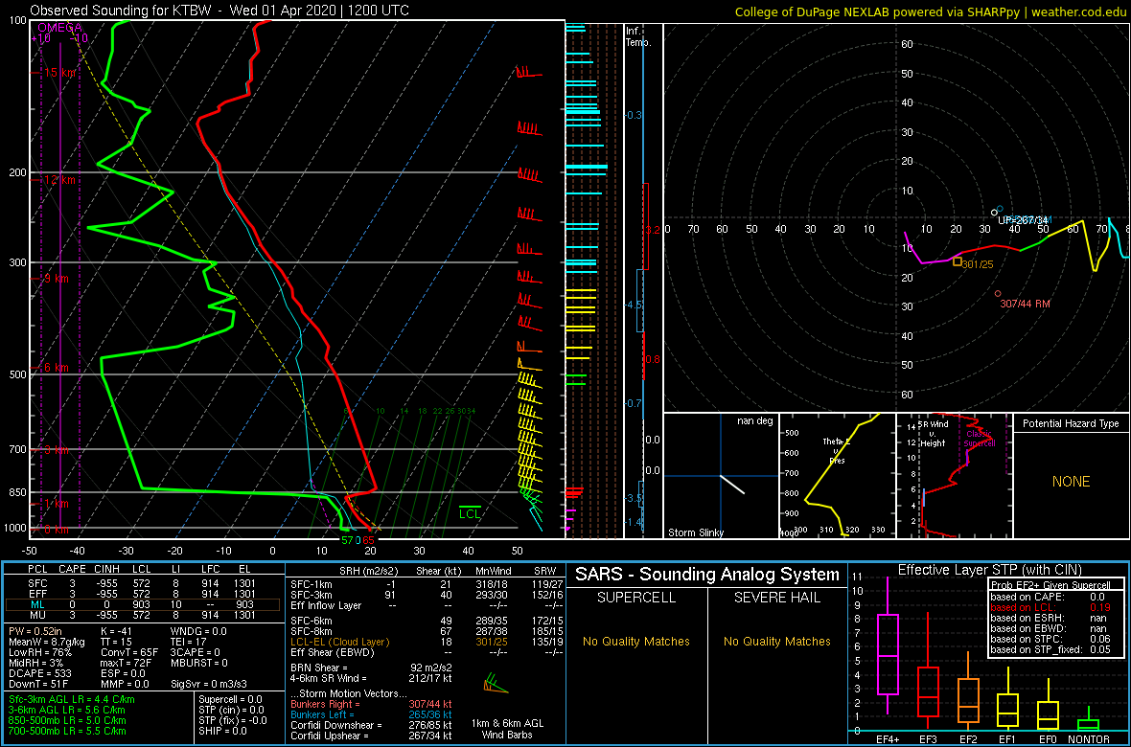
Task: Select the red EF3 box plot
Action: tap(928, 670)
